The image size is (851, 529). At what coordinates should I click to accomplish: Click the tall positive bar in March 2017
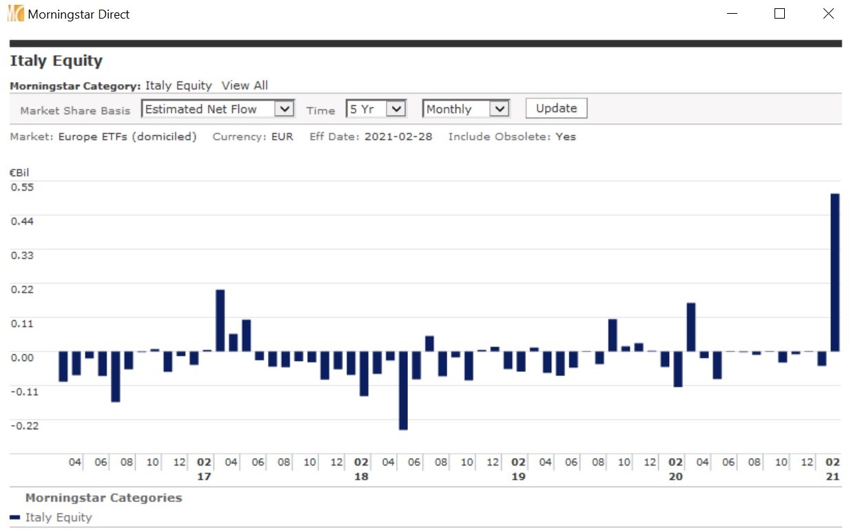point(221,320)
